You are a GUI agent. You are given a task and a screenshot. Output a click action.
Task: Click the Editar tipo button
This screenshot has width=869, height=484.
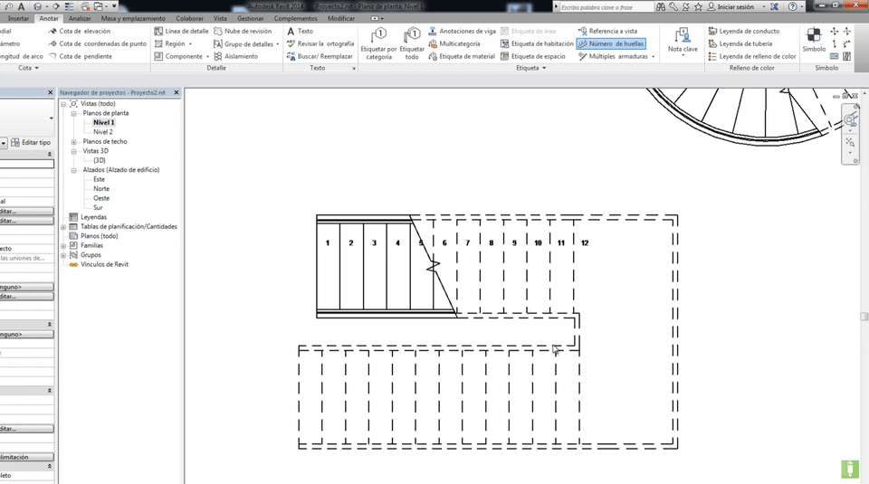(31, 142)
